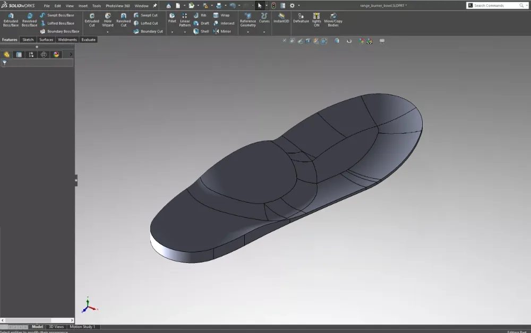Viewport: 531px width, 333px height.
Task: Activate the Revolved Cut tool
Action: coord(123,20)
